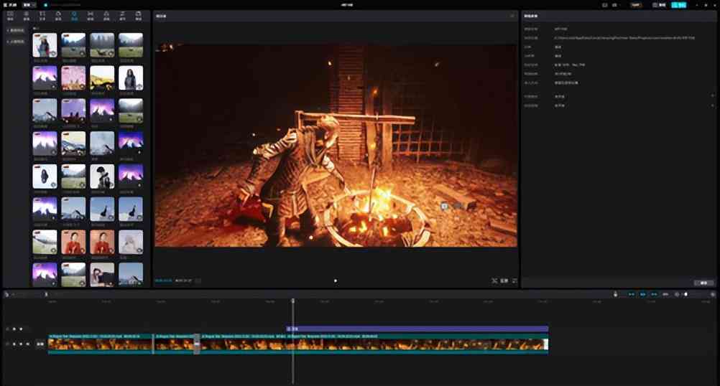Switch to the Stickers tab

(x=58, y=16)
